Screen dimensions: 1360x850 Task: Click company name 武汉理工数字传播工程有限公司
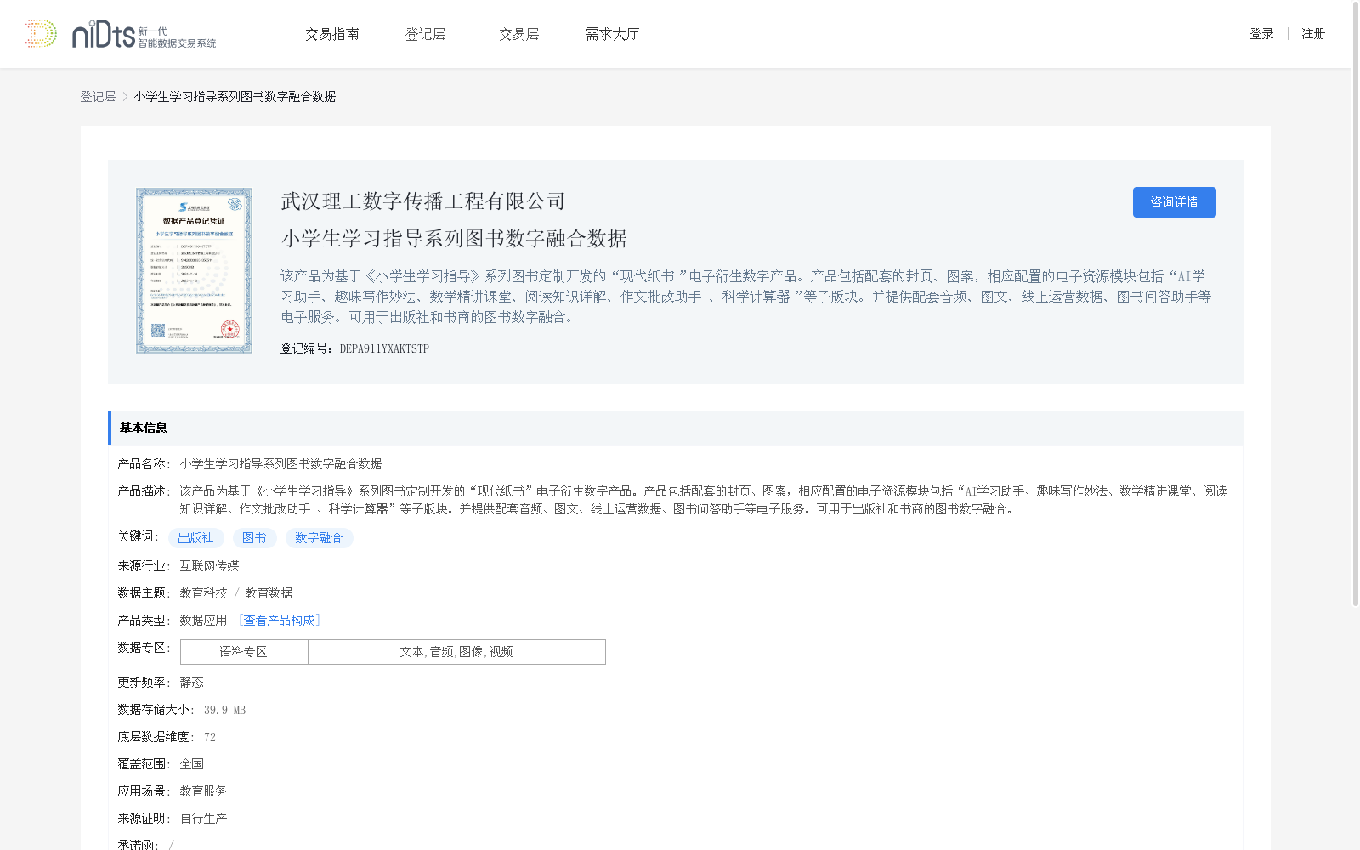(423, 201)
